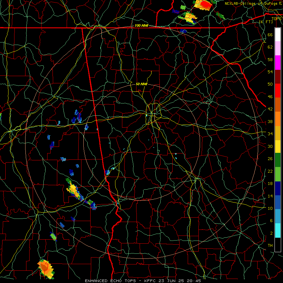283x283 pixels.
Task: Click the 58 legend value
Action: pos(270,59)
